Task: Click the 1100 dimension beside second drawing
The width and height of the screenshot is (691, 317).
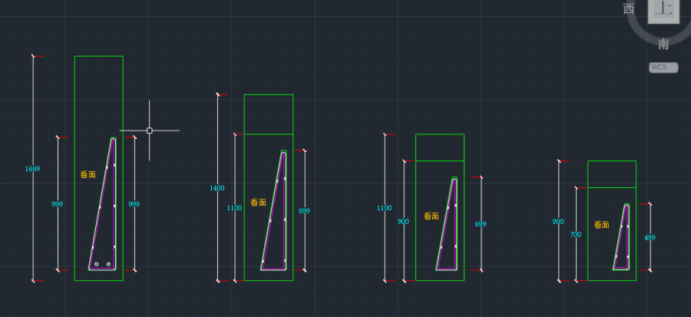Action: click(x=234, y=208)
